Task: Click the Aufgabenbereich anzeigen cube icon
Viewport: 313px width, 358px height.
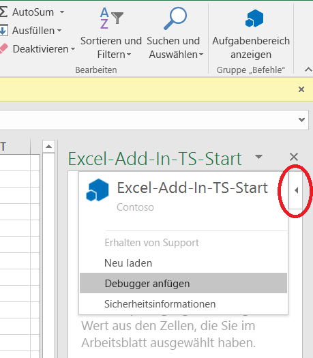Action: (254, 18)
